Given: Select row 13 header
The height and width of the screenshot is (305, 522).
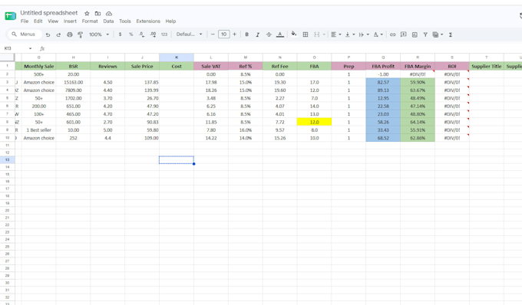Looking at the screenshot, I should click(x=8, y=160).
